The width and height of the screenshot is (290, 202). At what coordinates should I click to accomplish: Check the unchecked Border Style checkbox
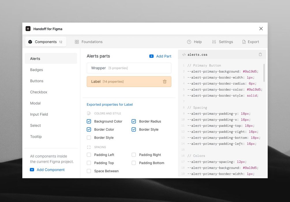coord(89,138)
